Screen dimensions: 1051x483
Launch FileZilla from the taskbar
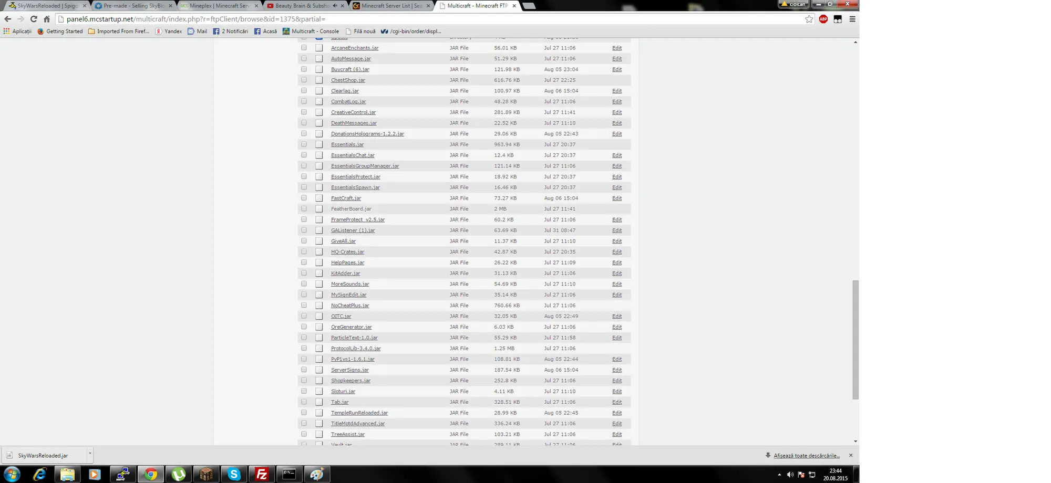click(x=261, y=474)
